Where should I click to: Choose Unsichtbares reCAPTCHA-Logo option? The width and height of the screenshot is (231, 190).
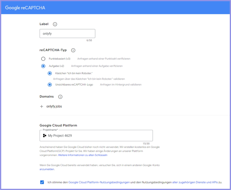(x=50, y=85)
